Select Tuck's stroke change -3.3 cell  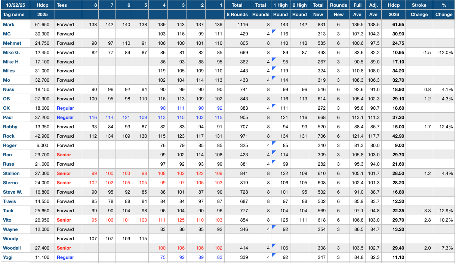pyautogui.click(x=419, y=211)
